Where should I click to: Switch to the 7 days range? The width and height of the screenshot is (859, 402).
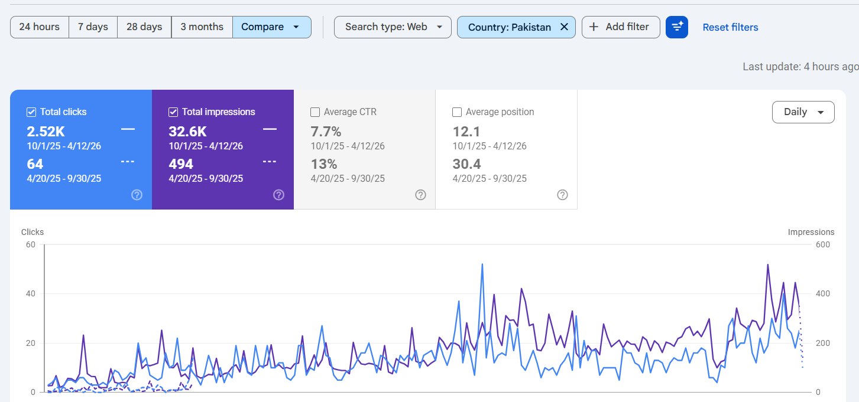point(93,27)
